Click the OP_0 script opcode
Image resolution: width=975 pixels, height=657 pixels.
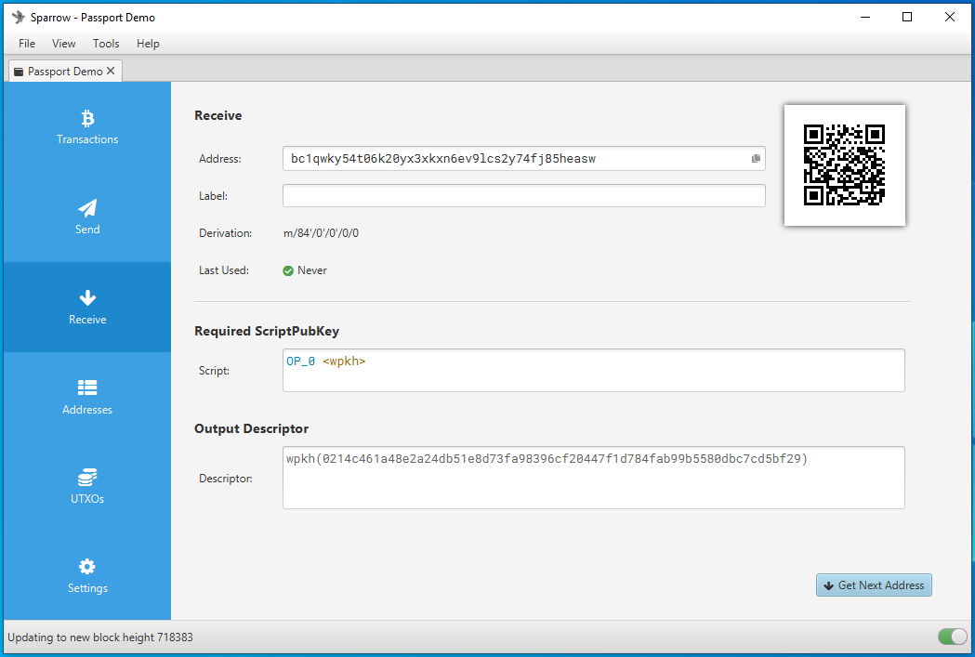coord(301,361)
